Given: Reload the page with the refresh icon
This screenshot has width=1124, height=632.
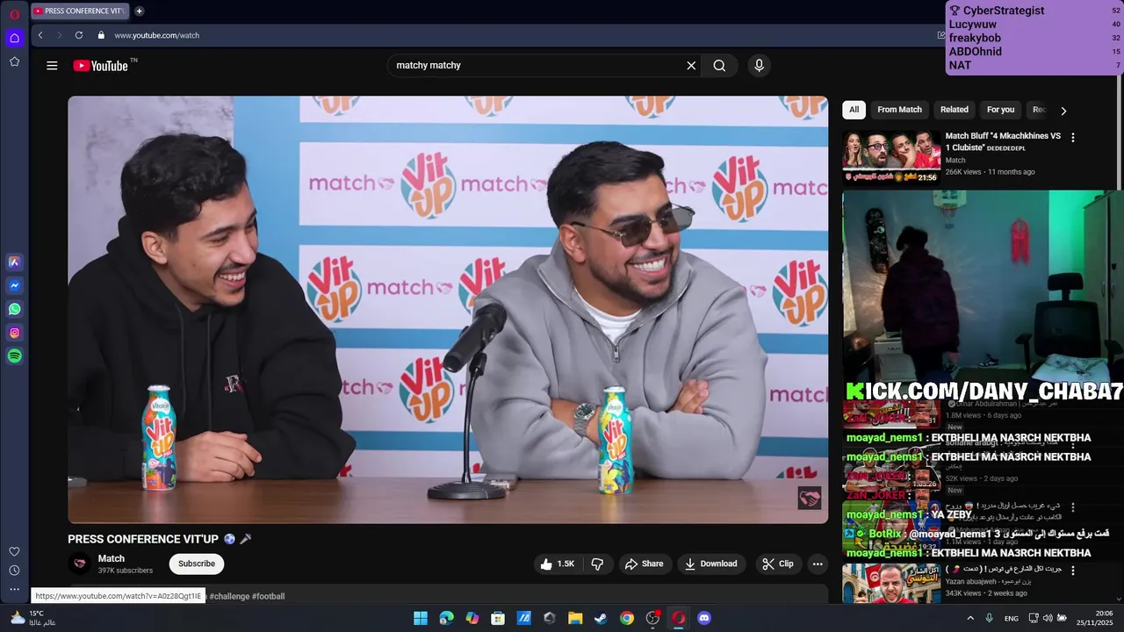Looking at the screenshot, I should tap(79, 35).
